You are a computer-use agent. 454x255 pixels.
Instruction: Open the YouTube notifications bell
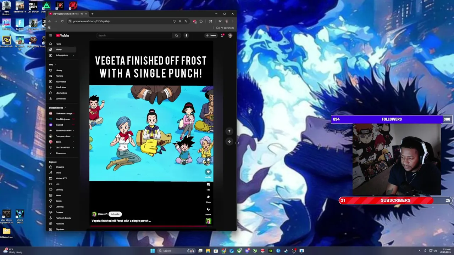coord(222,35)
